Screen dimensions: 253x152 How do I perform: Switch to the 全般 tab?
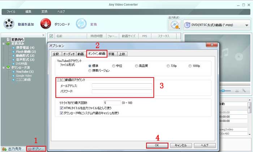56,54
